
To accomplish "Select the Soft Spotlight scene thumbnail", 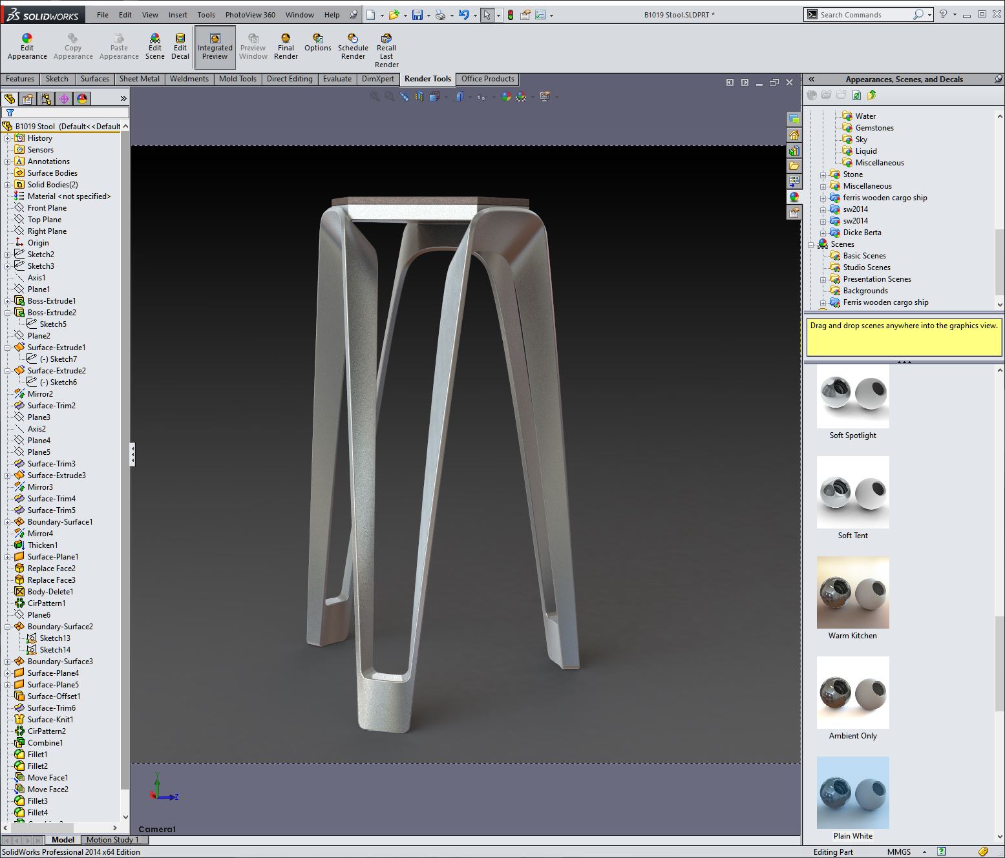I will click(x=853, y=395).
